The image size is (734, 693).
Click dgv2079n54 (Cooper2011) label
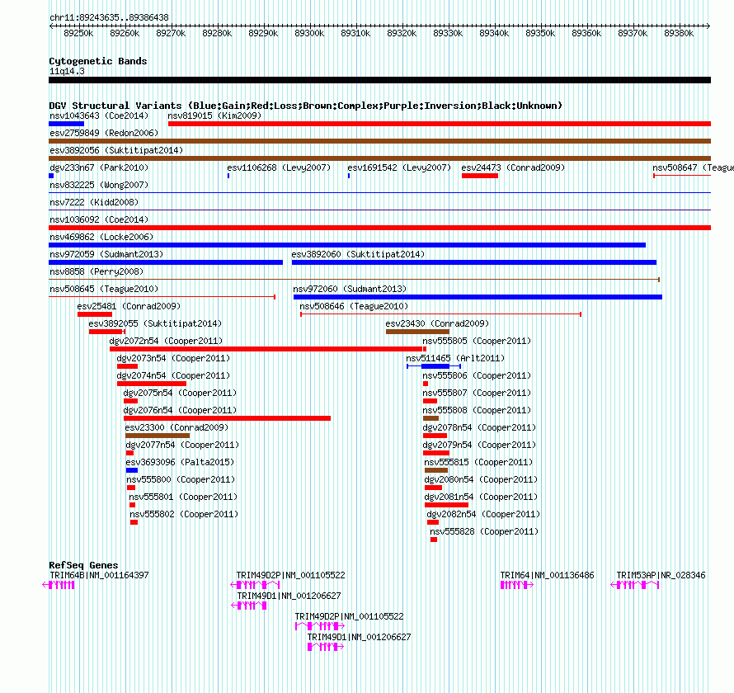tap(479, 445)
